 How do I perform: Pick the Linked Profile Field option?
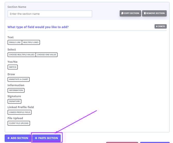pos(20,112)
